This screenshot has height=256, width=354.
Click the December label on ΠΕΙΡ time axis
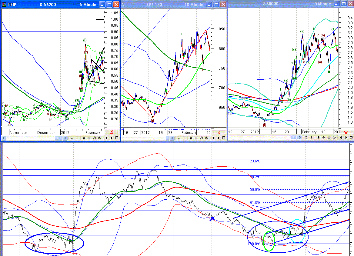(x=46, y=132)
